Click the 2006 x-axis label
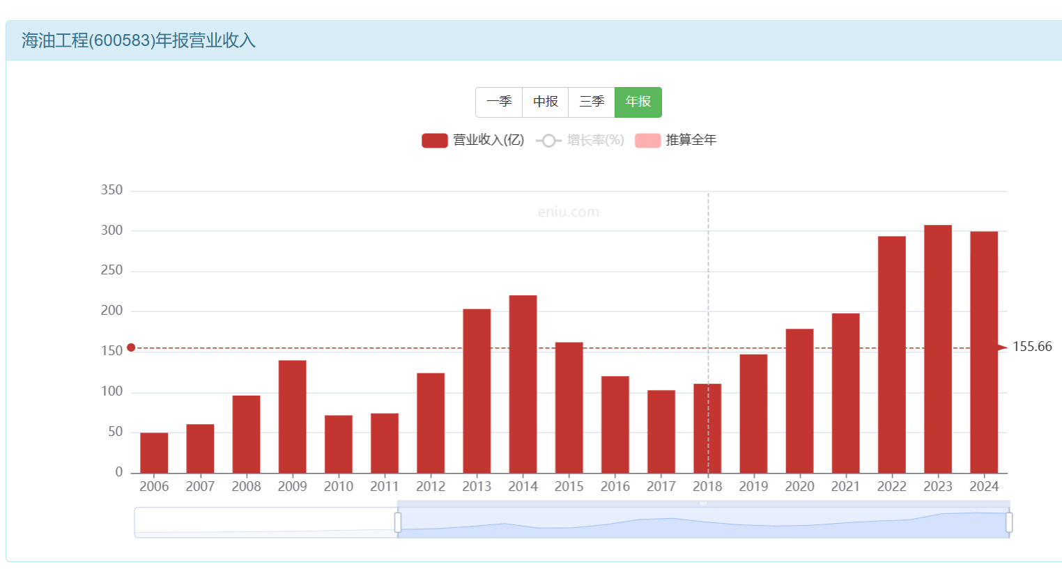This screenshot has height=569, width=1062. [x=154, y=486]
